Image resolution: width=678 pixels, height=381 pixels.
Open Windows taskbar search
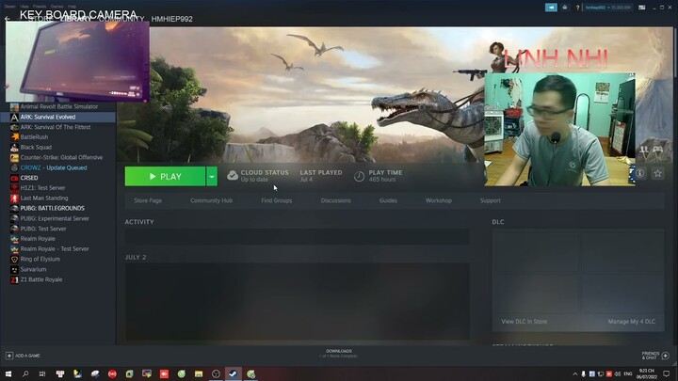[25, 373]
